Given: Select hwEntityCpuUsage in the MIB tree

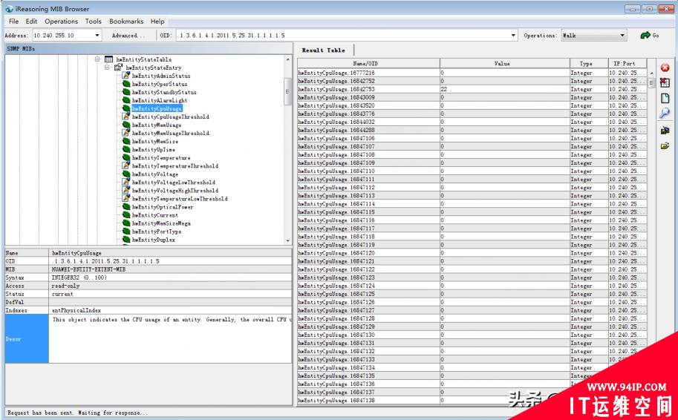Looking at the screenshot, I should tap(157, 108).
